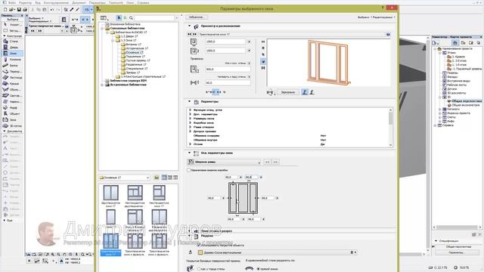The image size is (484, 272).
Task: Click the Save icon in main toolbar
Action: 19,10
